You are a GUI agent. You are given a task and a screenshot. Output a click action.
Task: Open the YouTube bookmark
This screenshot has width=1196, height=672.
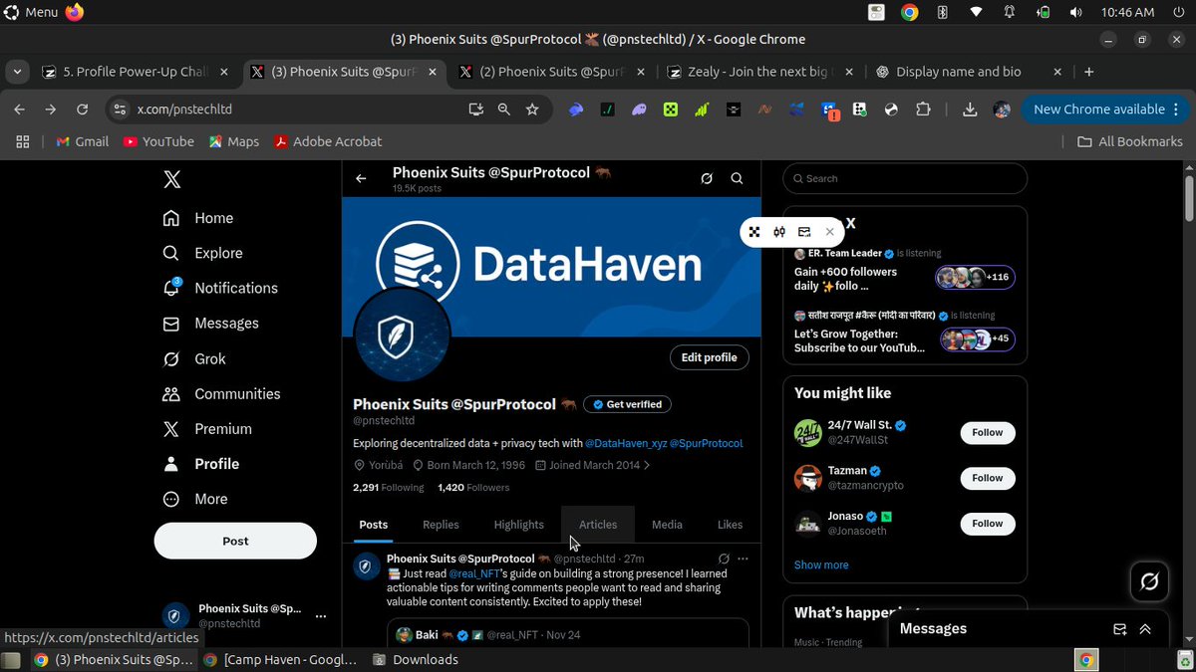[x=158, y=141]
